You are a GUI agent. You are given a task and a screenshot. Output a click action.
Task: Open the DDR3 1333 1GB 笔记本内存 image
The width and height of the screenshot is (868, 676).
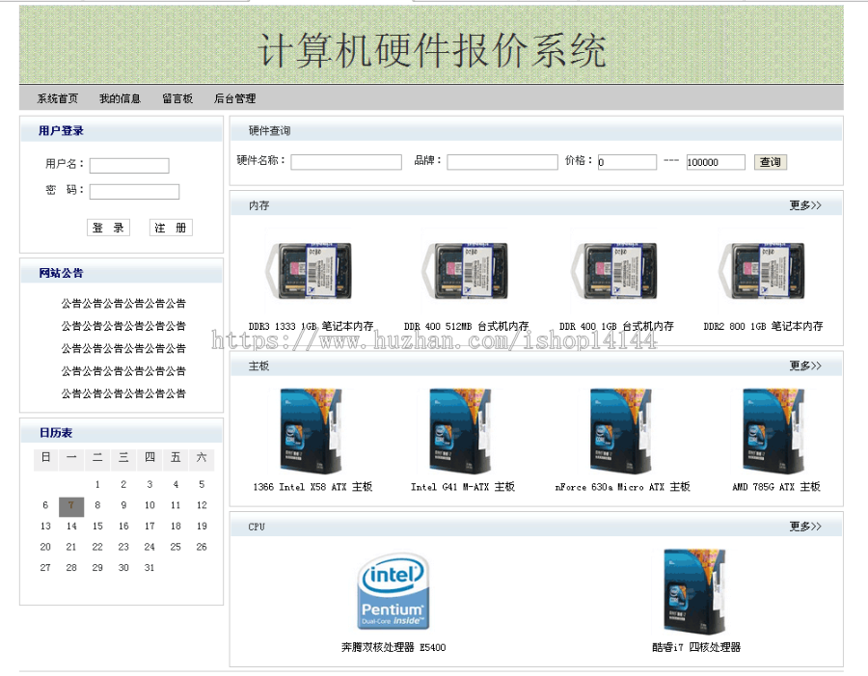pyautogui.click(x=309, y=271)
